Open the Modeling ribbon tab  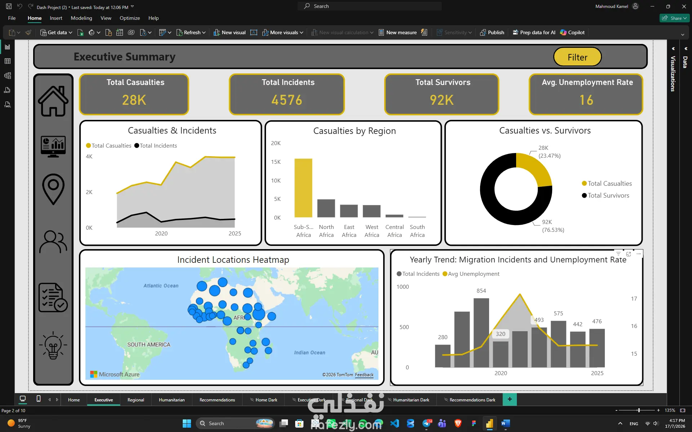pyautogui.click(x=81, y=18)
